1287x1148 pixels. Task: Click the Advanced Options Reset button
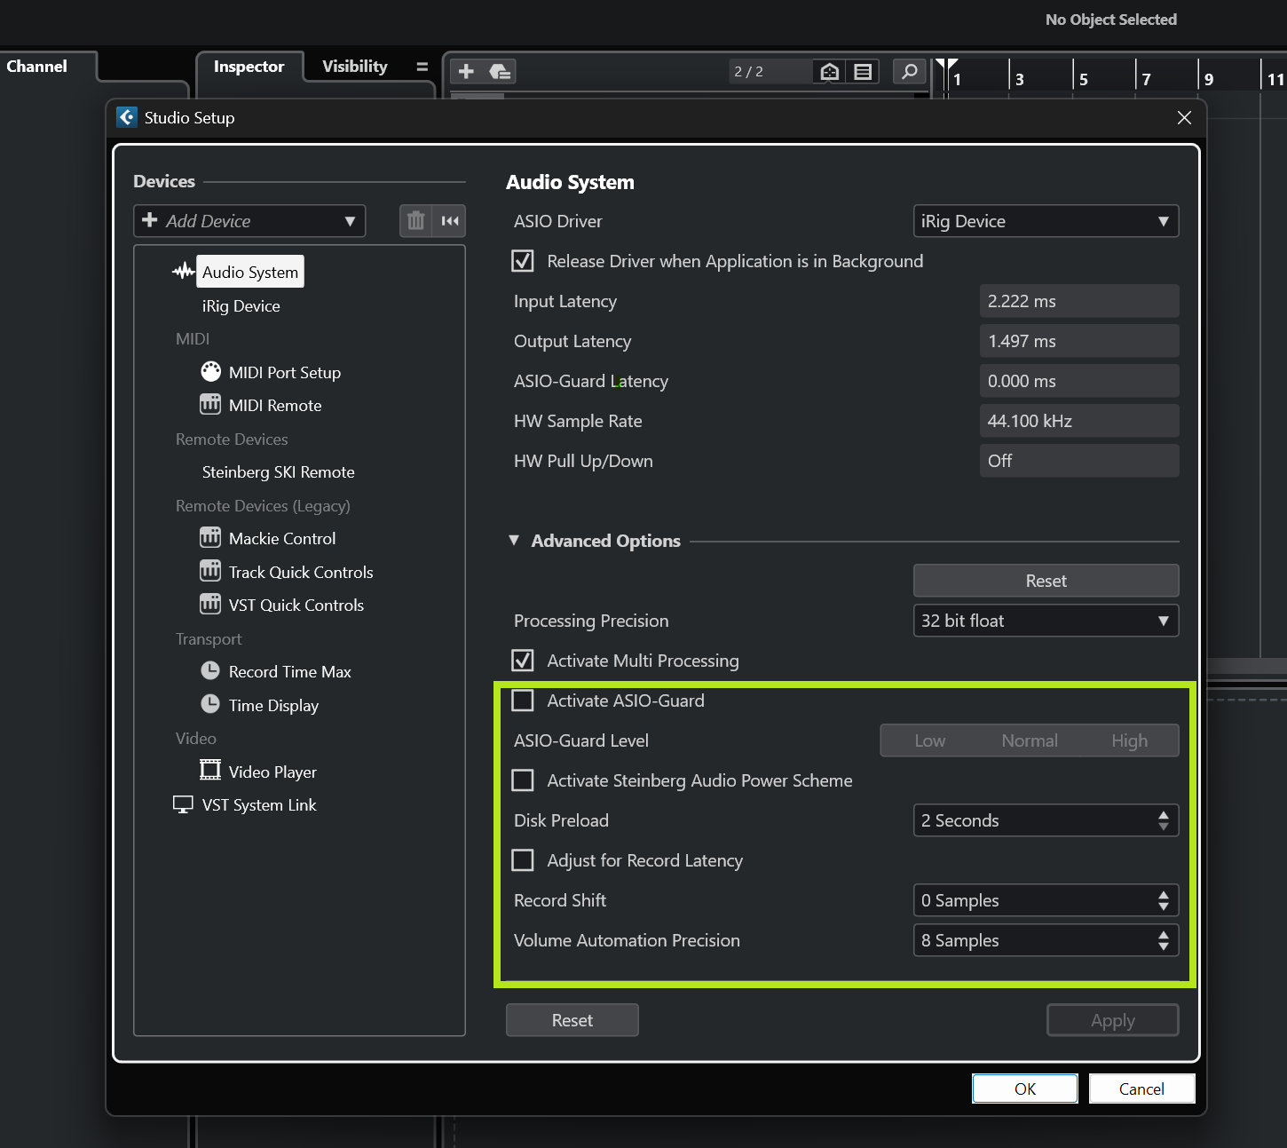1046,581
